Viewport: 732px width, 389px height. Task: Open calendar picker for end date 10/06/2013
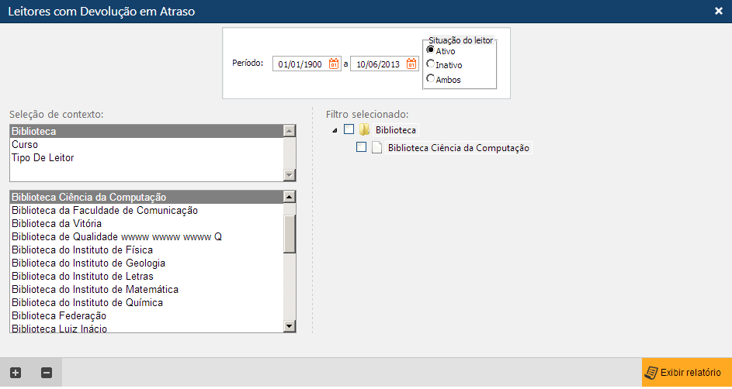coord(411,64)
